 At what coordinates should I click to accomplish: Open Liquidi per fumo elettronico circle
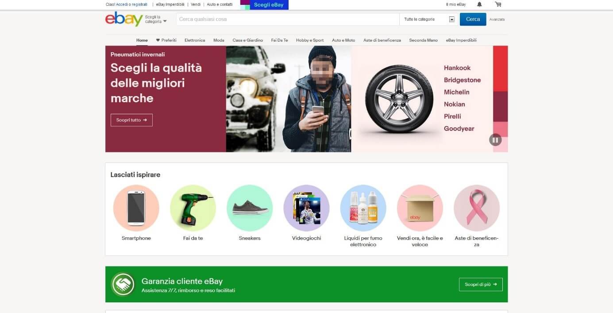coord(363,208)
